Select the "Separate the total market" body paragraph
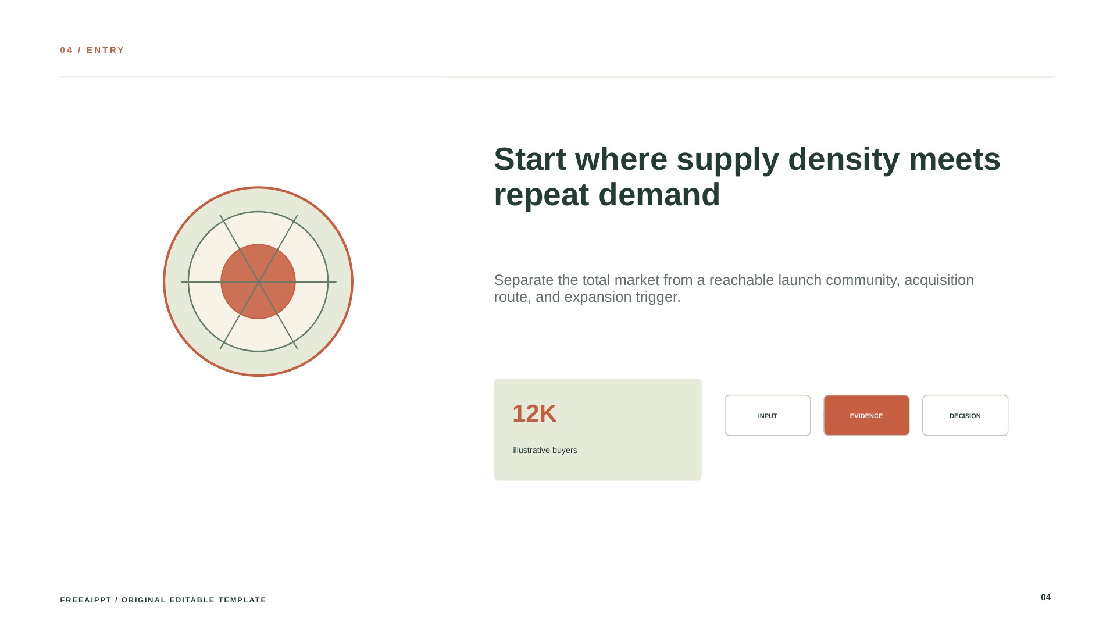1117x628 pixels. pos(734,288)
